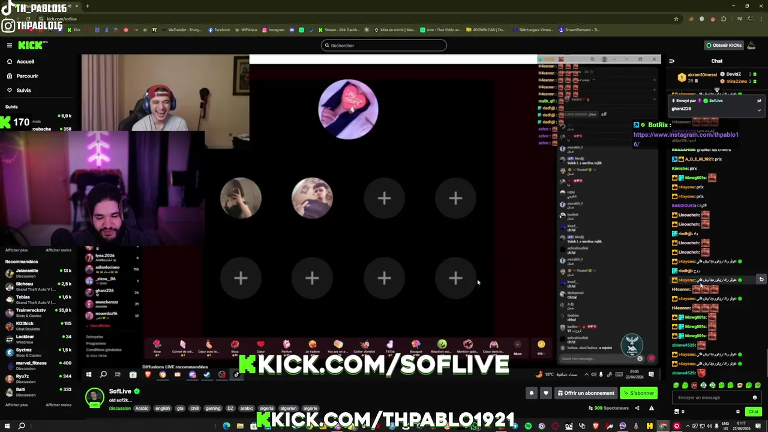Screen dimensions: 768x432
Task: Click the Discussion category link
Action: tap(120, 409)
